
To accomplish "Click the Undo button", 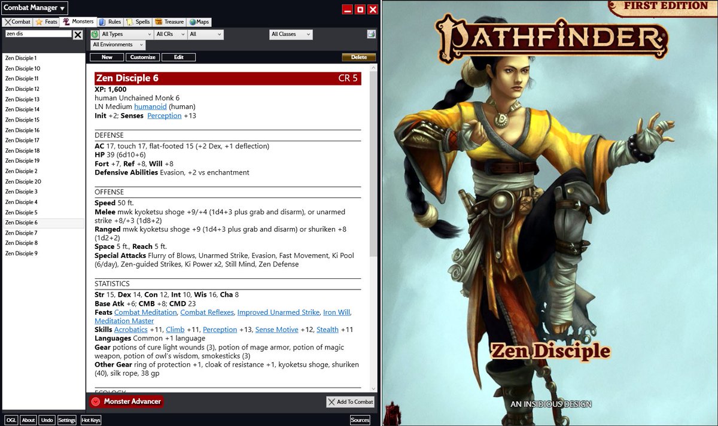I will click(x=47, y=420).
